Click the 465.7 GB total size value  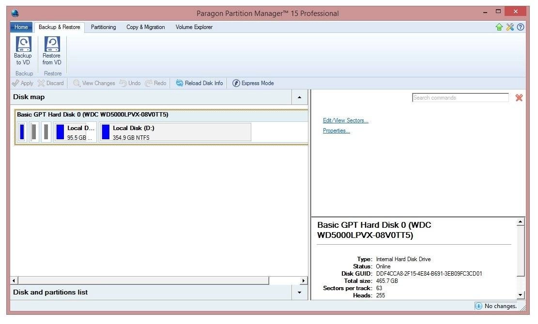point(387,281)
